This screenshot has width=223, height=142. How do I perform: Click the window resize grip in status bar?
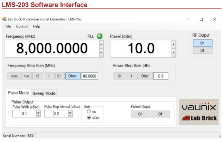point(219,137)
